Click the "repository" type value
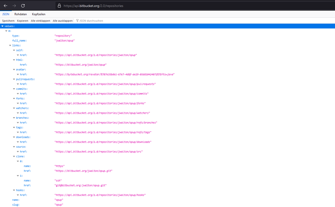The height and width of the screenshot is (207, 335). point(63,36)
